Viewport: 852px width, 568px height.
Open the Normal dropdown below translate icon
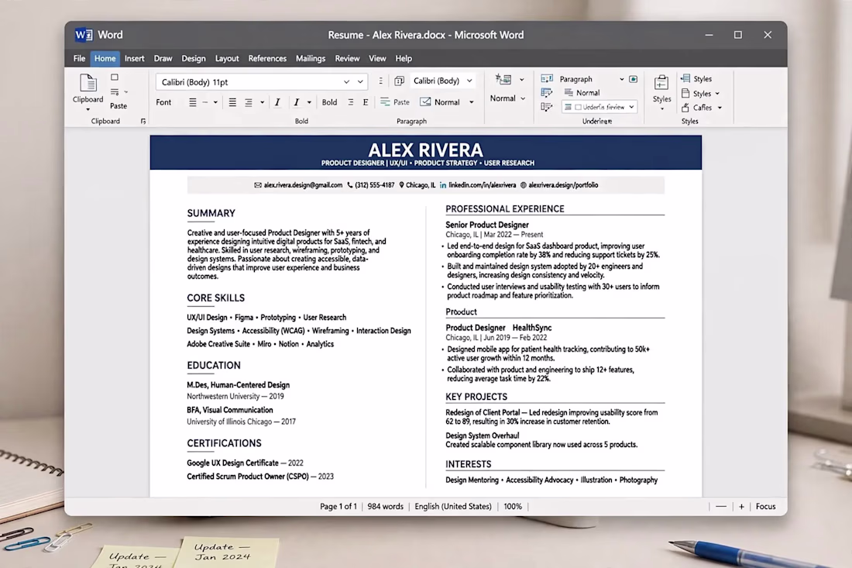[507, 98]
